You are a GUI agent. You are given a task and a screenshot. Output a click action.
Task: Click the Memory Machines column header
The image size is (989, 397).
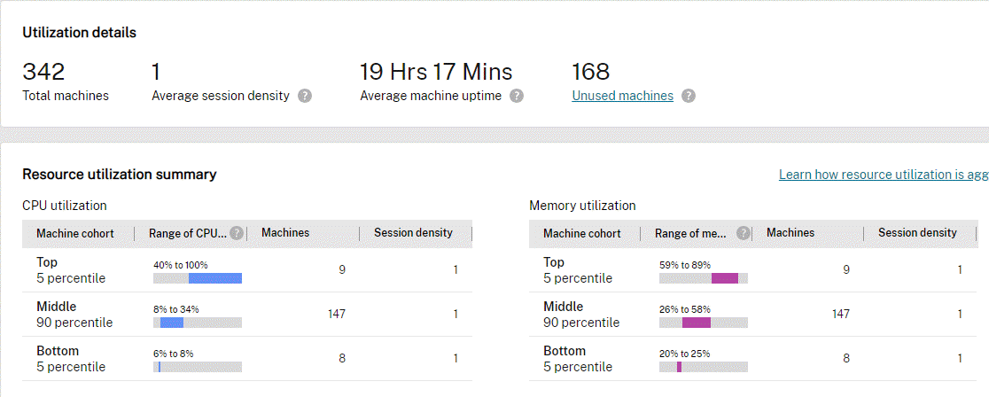(x=790, y=233)
